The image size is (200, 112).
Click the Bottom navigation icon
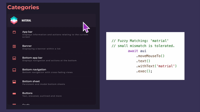(x=14, y=70)
